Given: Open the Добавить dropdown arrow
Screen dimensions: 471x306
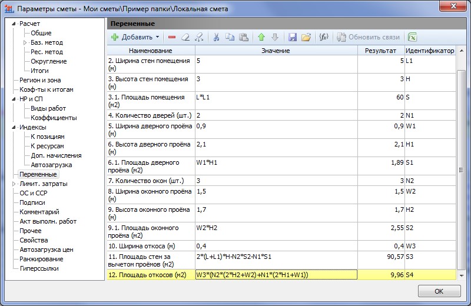Looking at the screenshot, I should [x=157, y=37].
